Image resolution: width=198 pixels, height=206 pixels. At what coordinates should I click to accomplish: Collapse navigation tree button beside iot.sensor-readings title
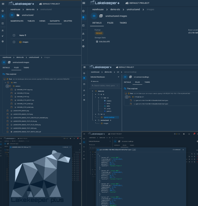click(x=125, y=77)
